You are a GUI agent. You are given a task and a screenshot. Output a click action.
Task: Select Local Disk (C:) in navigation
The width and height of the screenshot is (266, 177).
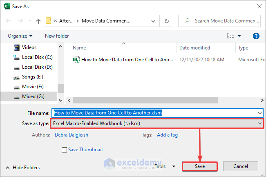37,57
